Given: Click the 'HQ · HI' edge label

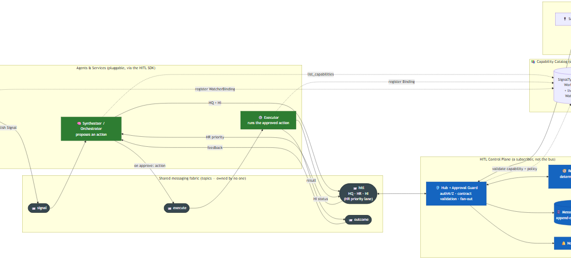Looking at the screenshot, I should pyautogui.click(x=215, y=103).
